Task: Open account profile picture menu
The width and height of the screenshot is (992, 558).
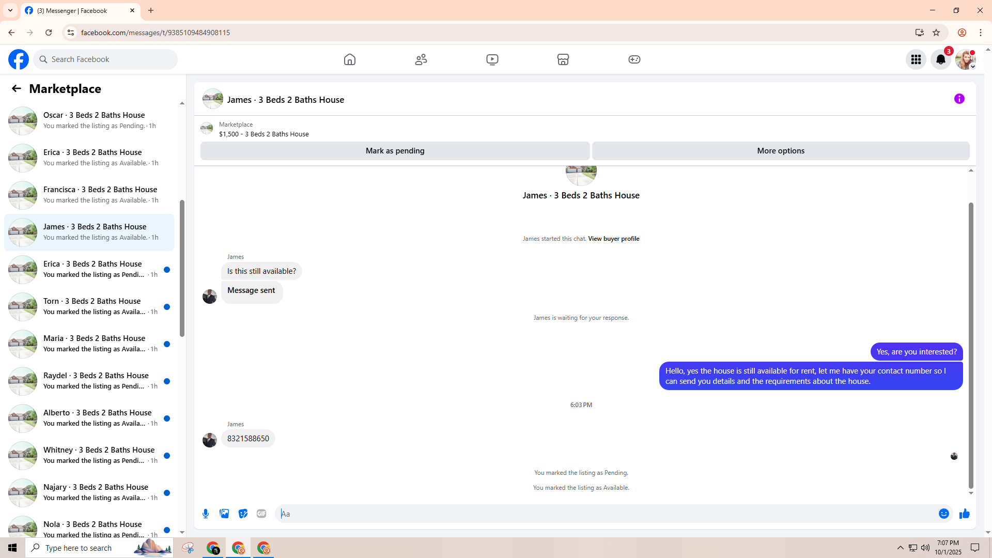Action: click(x=965, y=59)
